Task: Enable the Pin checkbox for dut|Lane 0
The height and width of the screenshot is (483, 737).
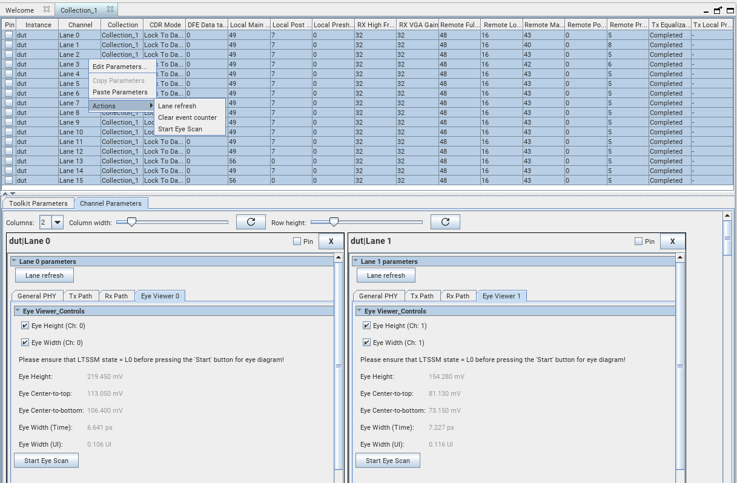Action: click(297, 241)
